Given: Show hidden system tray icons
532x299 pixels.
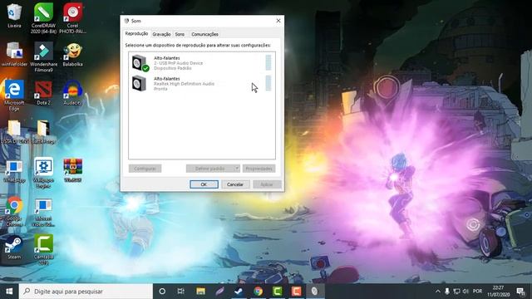Looking at the screenshot, I should 438,292.
